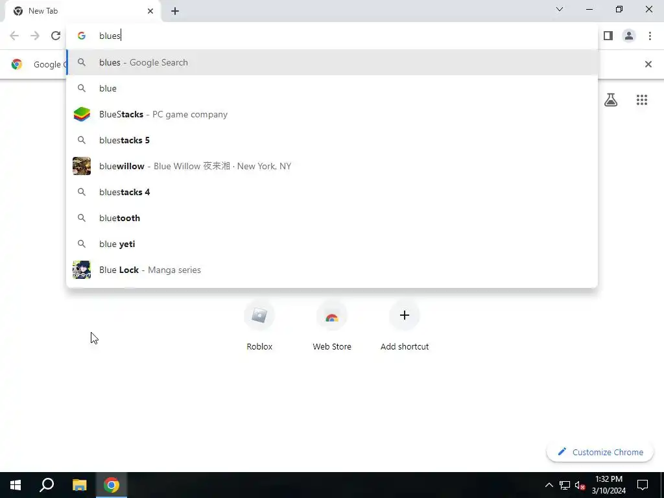Show hidden system tray icons
Screen dimensions: 664x498
pyautogui.click(x=549, y=485)
